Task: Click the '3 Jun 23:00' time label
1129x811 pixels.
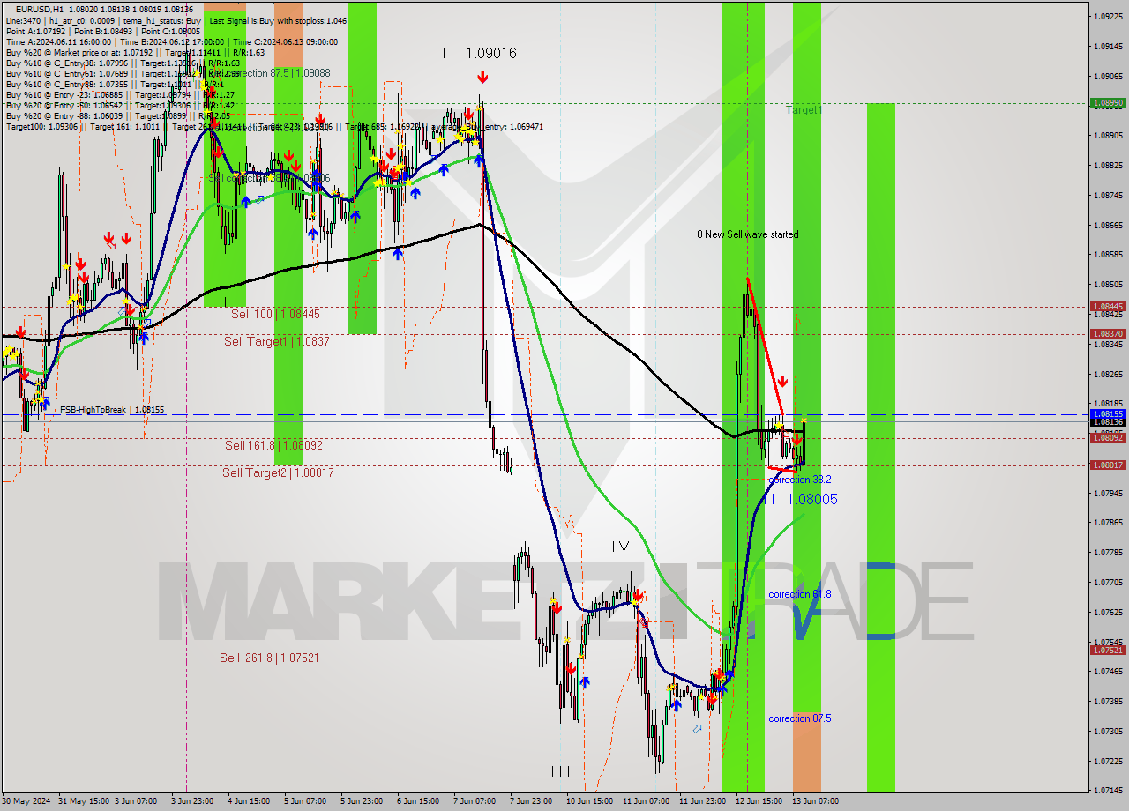Action: [x=191, y=801]
